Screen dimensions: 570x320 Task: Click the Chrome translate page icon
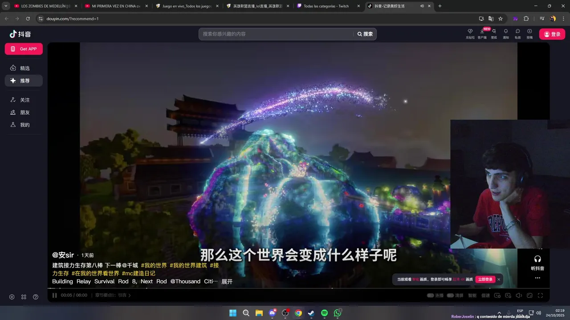tap(491, 19)
